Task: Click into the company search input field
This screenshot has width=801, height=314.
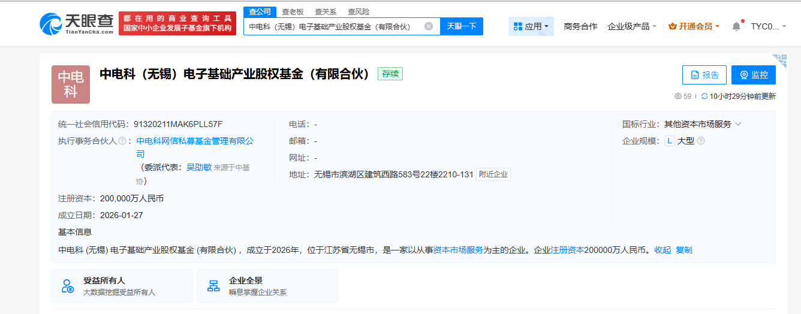Action: 333,26
